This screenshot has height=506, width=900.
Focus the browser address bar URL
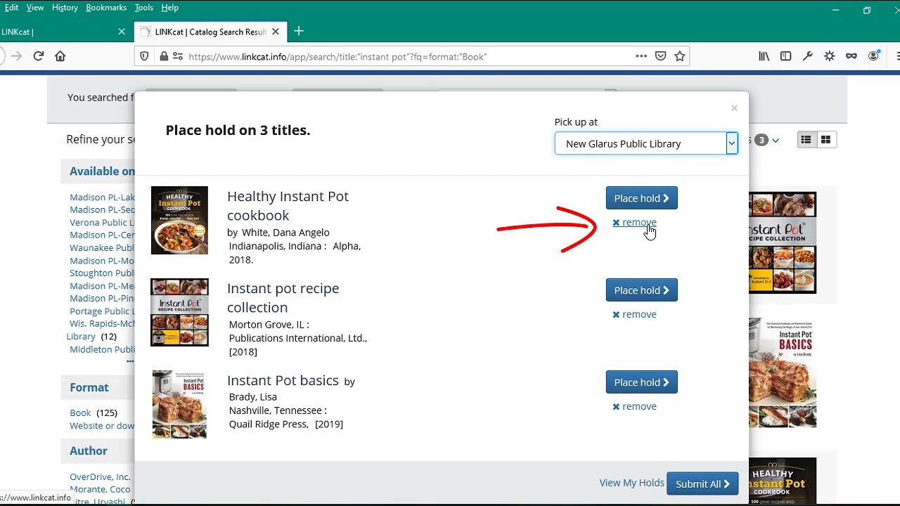coord(408,56)
